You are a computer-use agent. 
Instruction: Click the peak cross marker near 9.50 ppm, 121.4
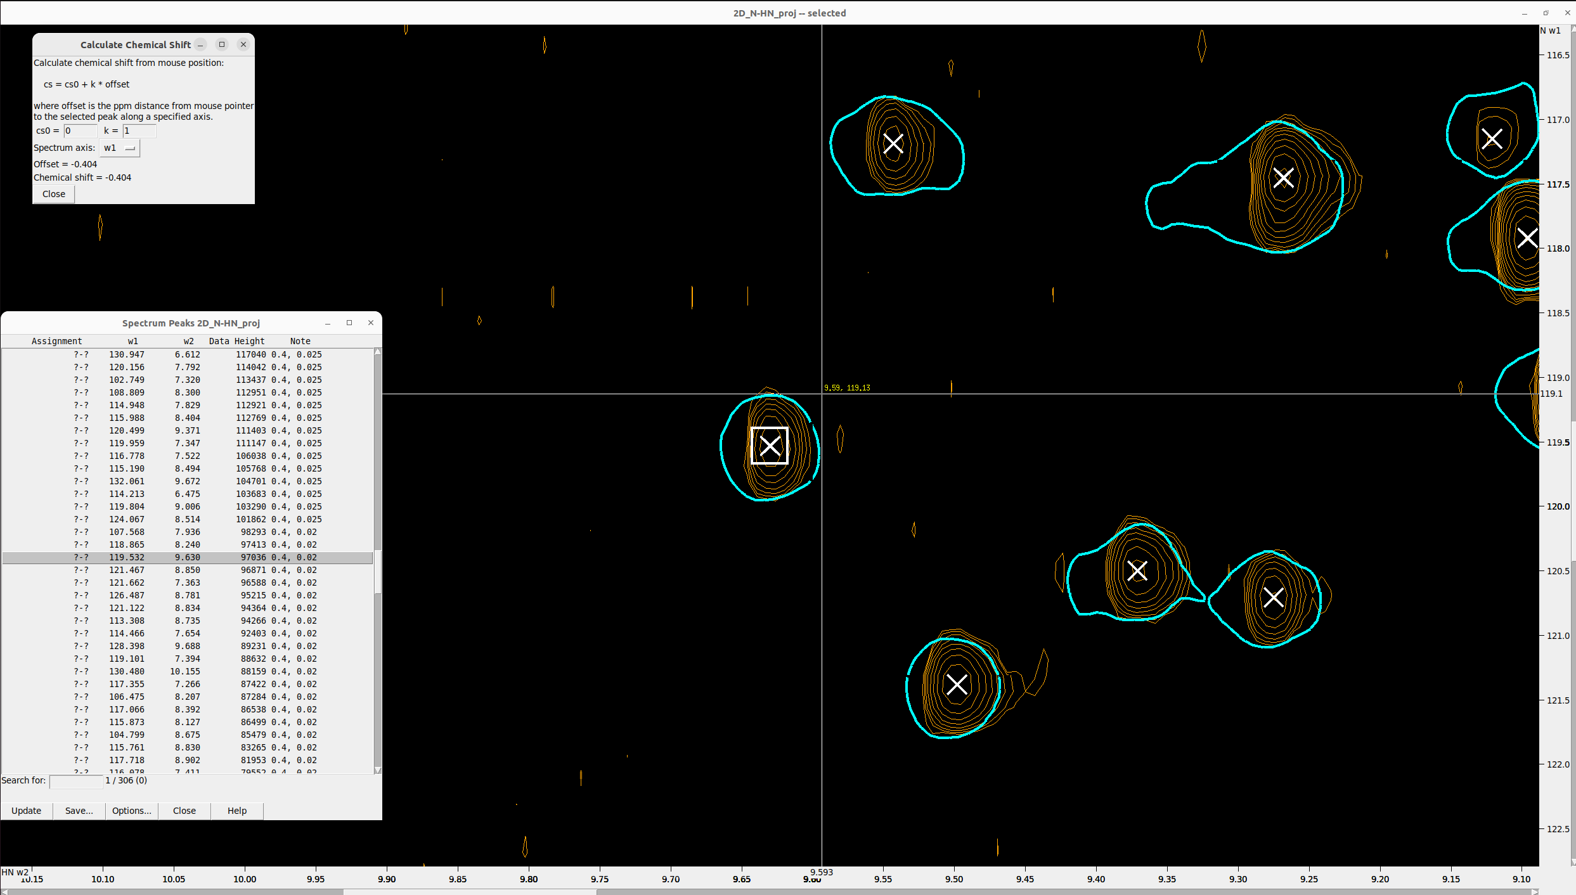(957, 684)
